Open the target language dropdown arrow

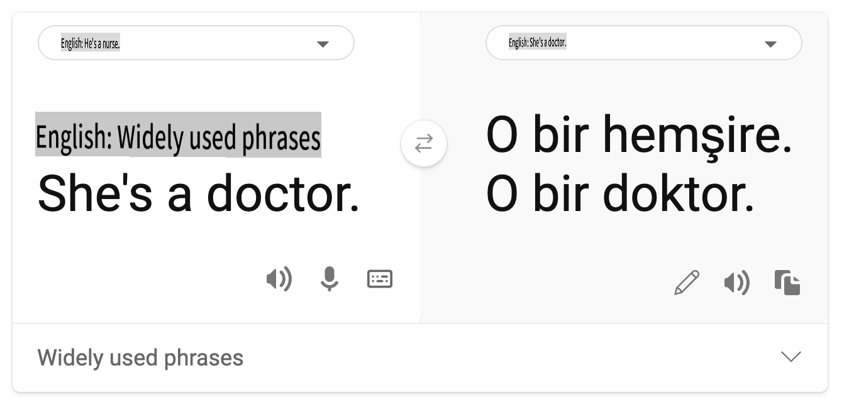(770, 44)
